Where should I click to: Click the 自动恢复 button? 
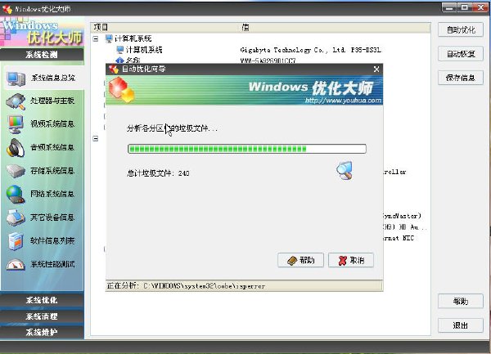coord(461,54)
